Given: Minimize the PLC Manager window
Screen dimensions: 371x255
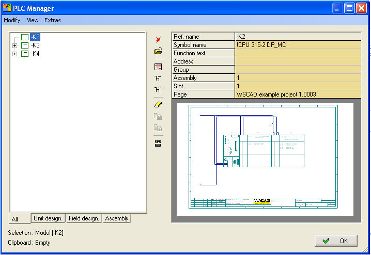Looking at the screenshot, I should (337, 8).
